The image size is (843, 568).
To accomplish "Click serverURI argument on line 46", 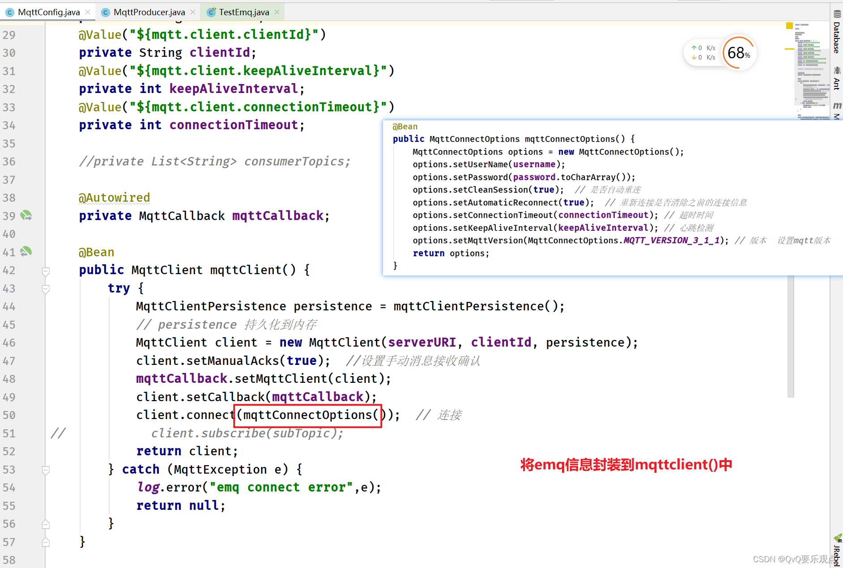I will (x=421, y=343).
